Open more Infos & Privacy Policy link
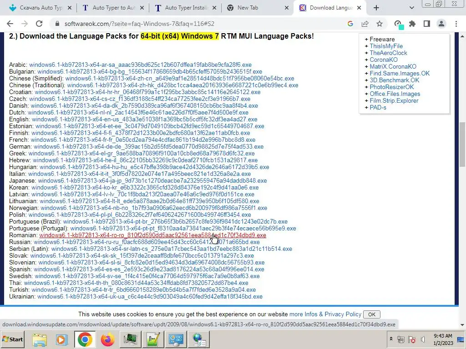Screen dimensions: 466x349 tap(325, 314)
